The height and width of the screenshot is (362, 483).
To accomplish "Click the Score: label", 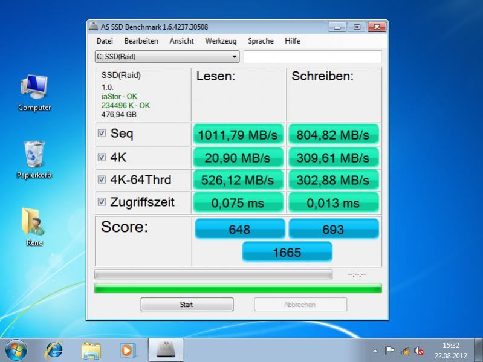I will 125,227.
